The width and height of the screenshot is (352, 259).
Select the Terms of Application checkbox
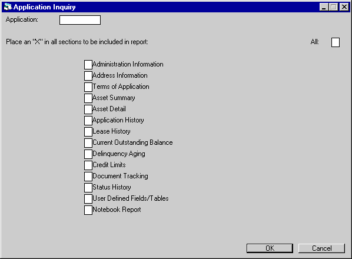[x=88, y=87]
